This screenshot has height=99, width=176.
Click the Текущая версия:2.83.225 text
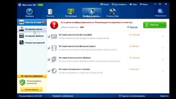[x=30, y=96]
